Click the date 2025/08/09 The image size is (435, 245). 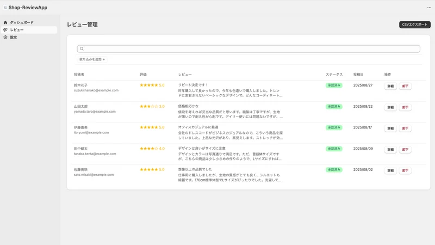(363, 149)
